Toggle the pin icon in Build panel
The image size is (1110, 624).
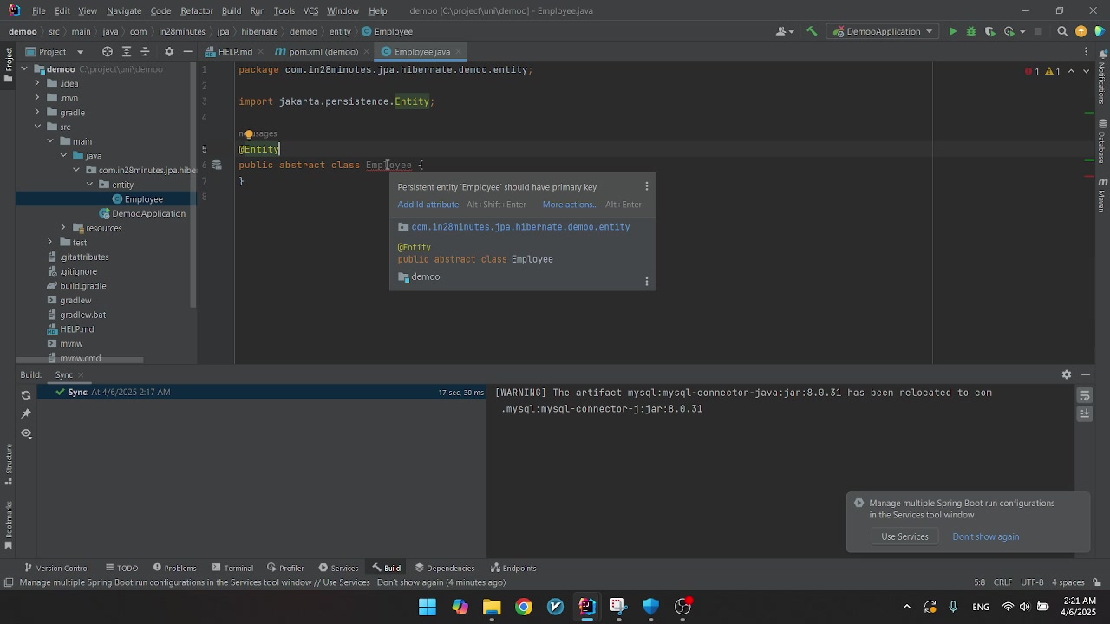pyautogui.click(x=26, y=414)
